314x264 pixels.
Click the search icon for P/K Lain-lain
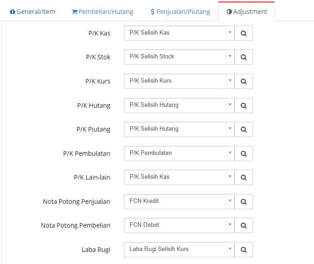tap(243, 177)
